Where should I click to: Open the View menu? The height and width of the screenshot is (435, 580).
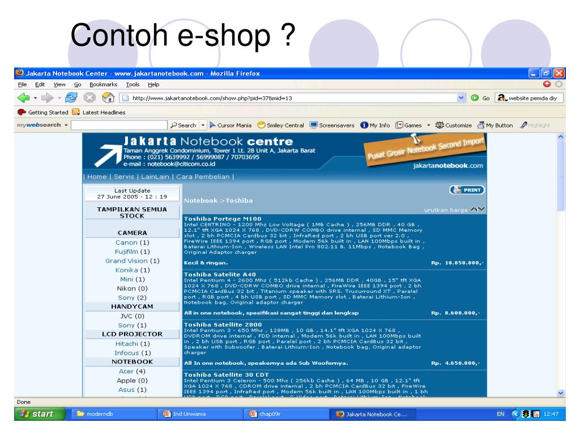click(59, 84)
